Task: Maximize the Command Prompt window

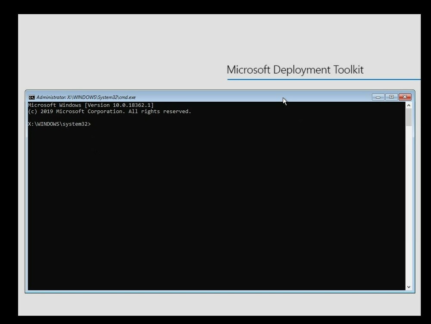Action: (x=391, y=97)
